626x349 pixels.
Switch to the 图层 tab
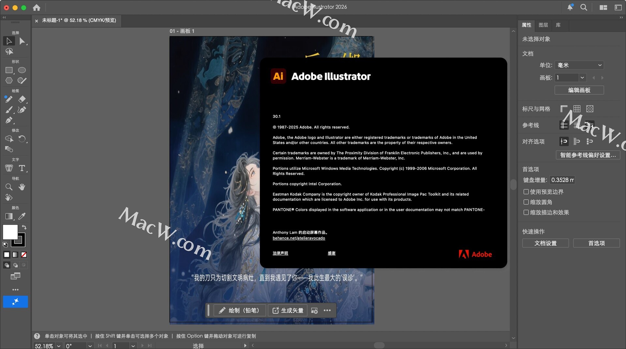(x=543, y=25)
